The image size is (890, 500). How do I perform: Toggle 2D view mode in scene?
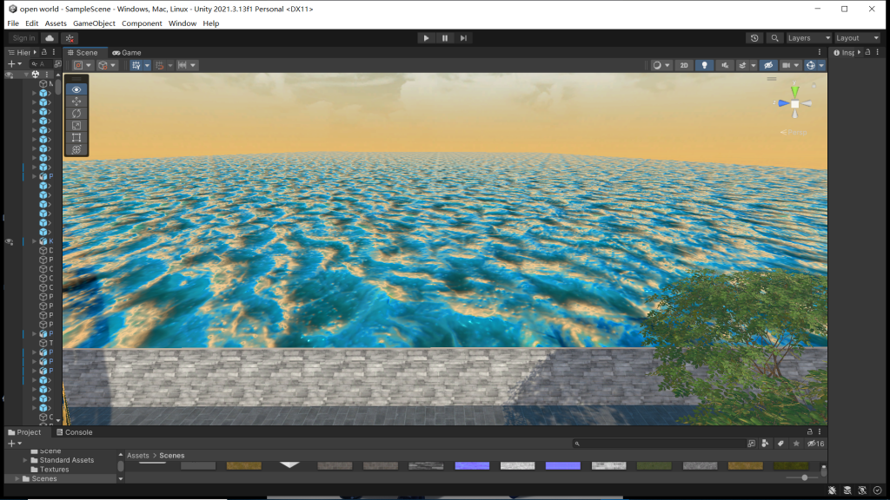pos(684,65)
